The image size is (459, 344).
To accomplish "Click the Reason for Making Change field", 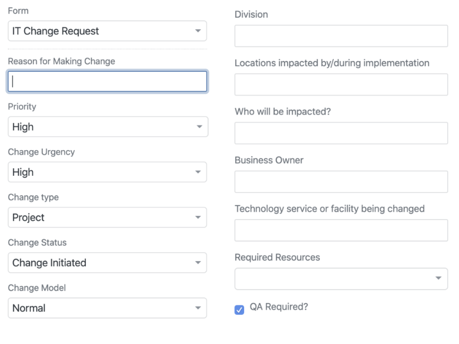I will click(107, 81).
